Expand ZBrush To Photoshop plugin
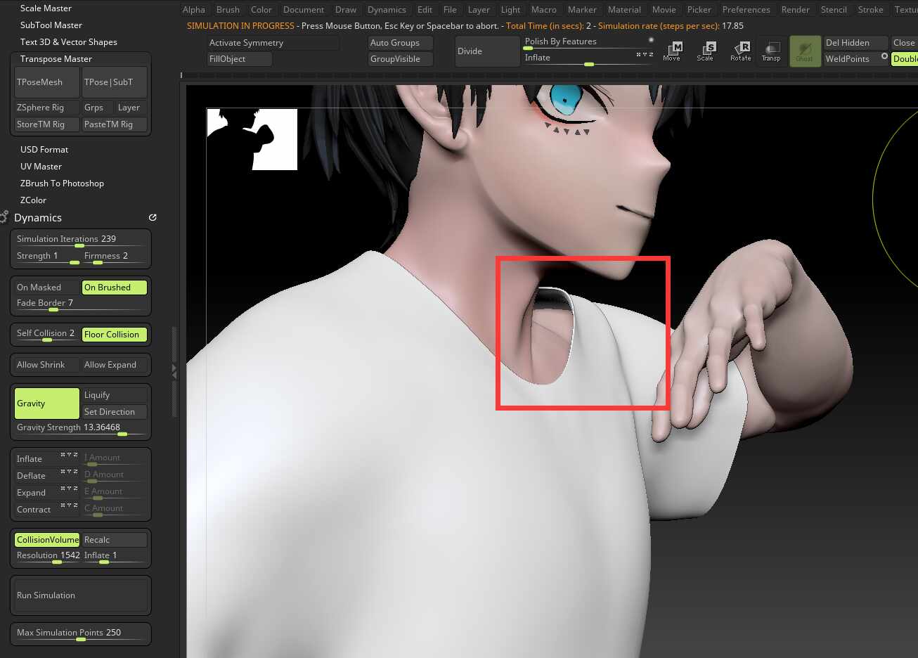918x658 pixels. point(62,183)
